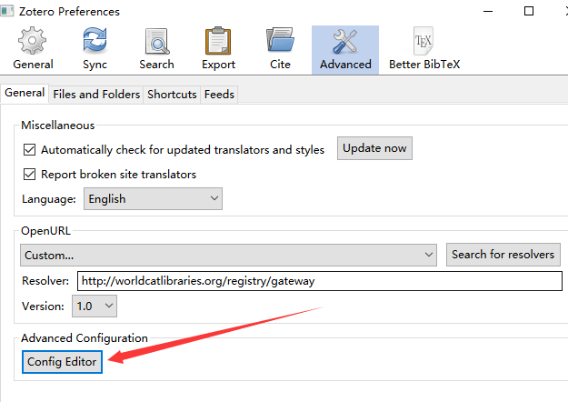Open the Language dropdown set to English
568x402 pixels.
click(153, 198)
